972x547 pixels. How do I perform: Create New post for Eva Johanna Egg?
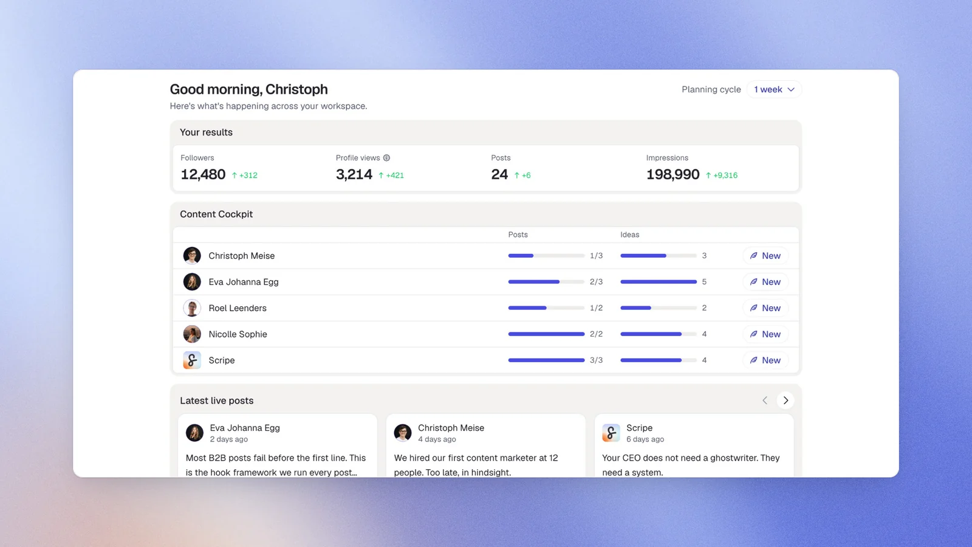point(765,282)
